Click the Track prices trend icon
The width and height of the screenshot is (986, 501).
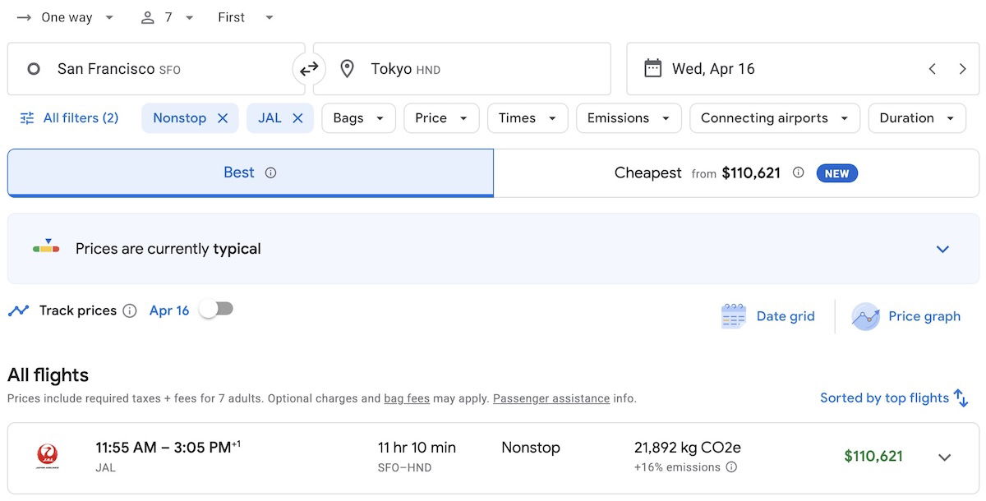(18, 310)
